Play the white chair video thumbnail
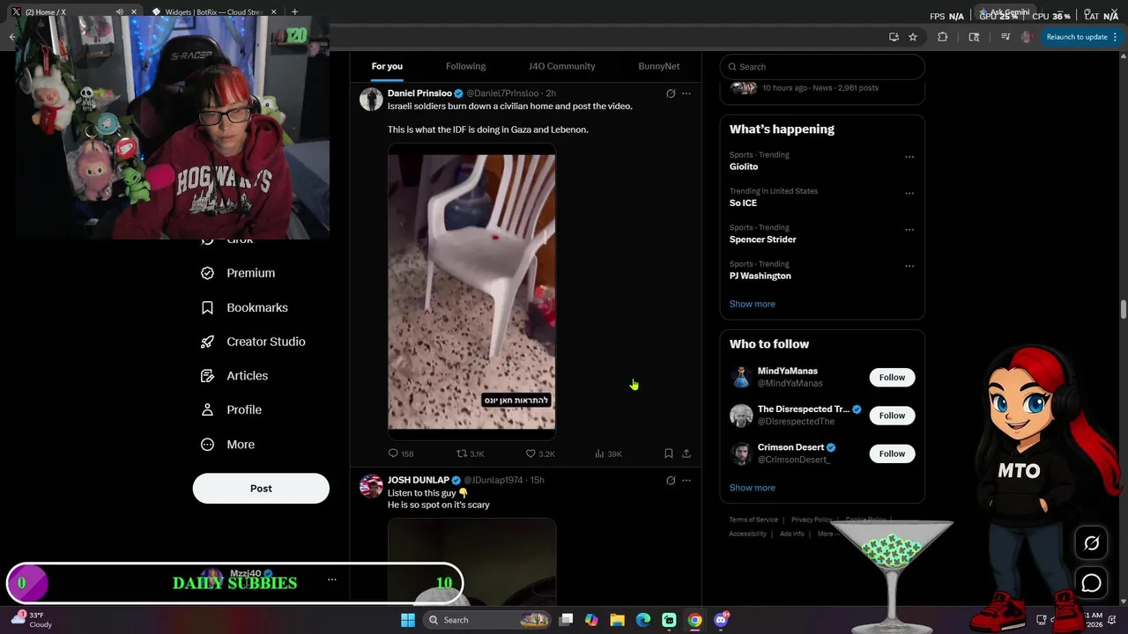The height and width of the screenshot is (634, 1128). tap(471, 291)
